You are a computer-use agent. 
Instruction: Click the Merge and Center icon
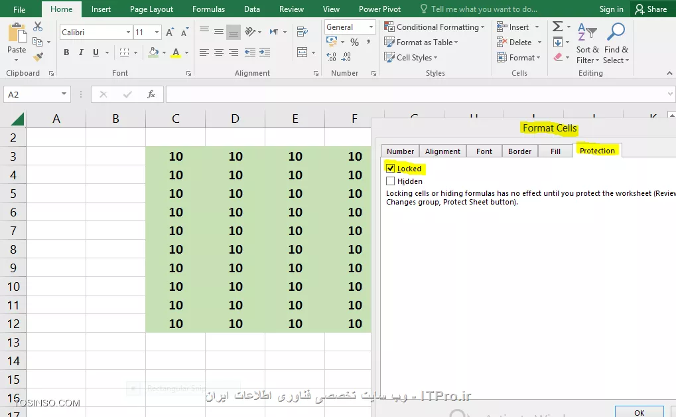(x=303, y=52)
